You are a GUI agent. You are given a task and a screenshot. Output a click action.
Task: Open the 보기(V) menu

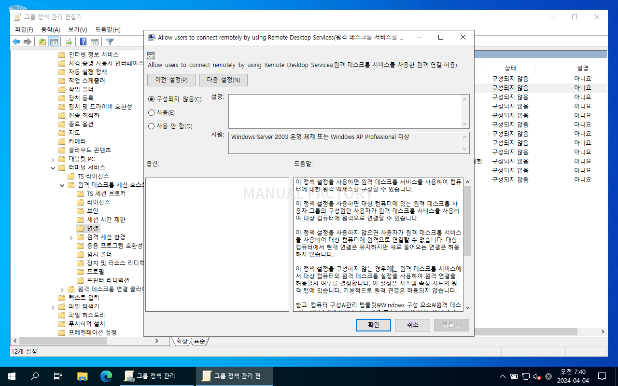[x=77, y=30]
